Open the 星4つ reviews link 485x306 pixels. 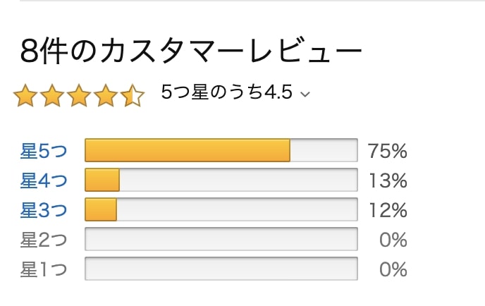44,180
